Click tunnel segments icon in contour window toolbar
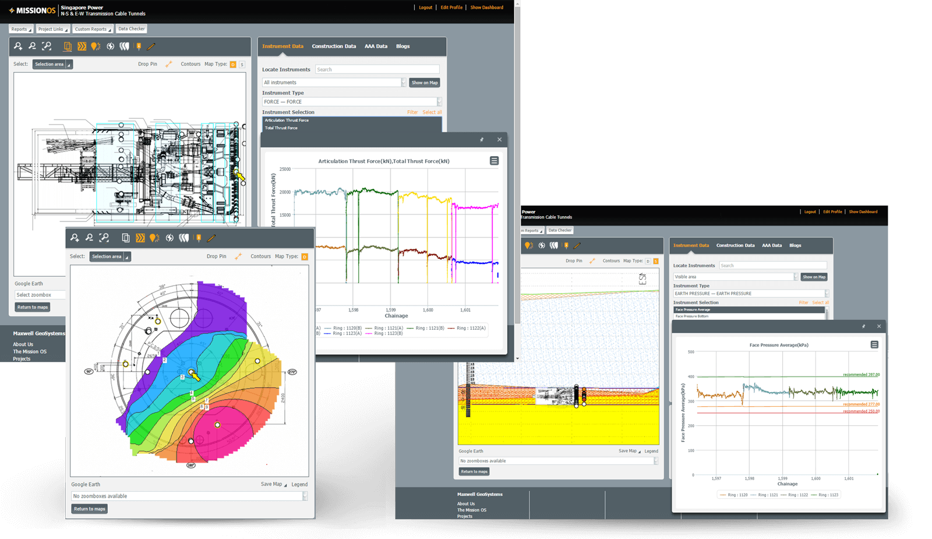The width and height of the screenshot is (932, 539). coord(184,238)
